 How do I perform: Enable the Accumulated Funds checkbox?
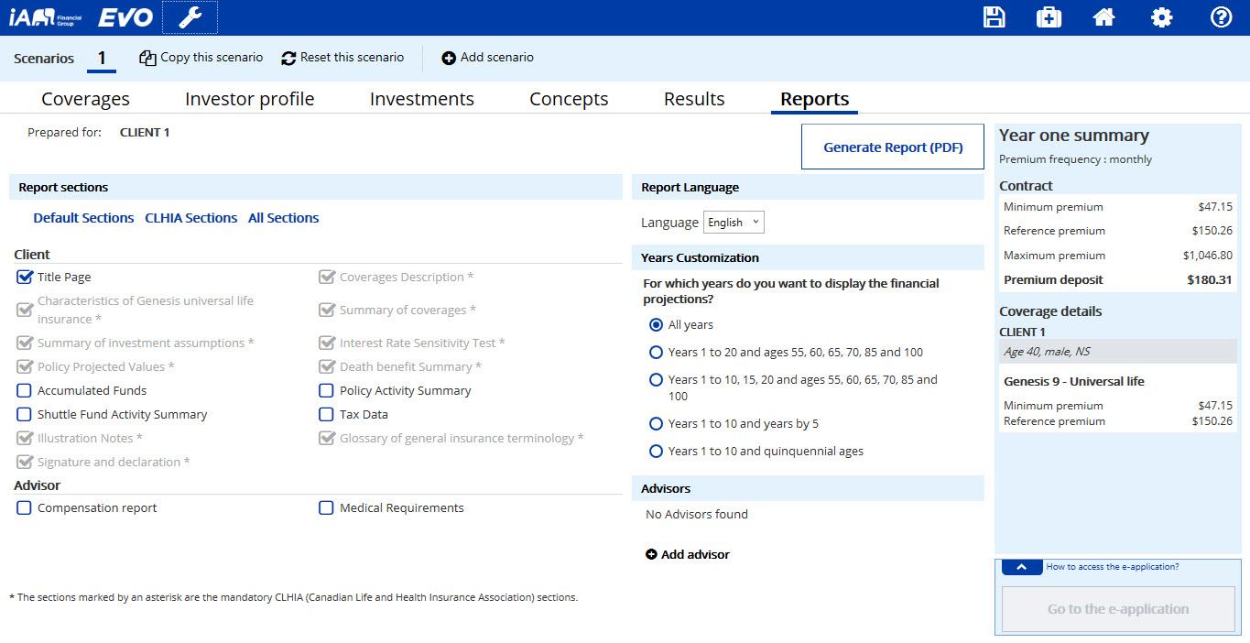pos(25,390)
